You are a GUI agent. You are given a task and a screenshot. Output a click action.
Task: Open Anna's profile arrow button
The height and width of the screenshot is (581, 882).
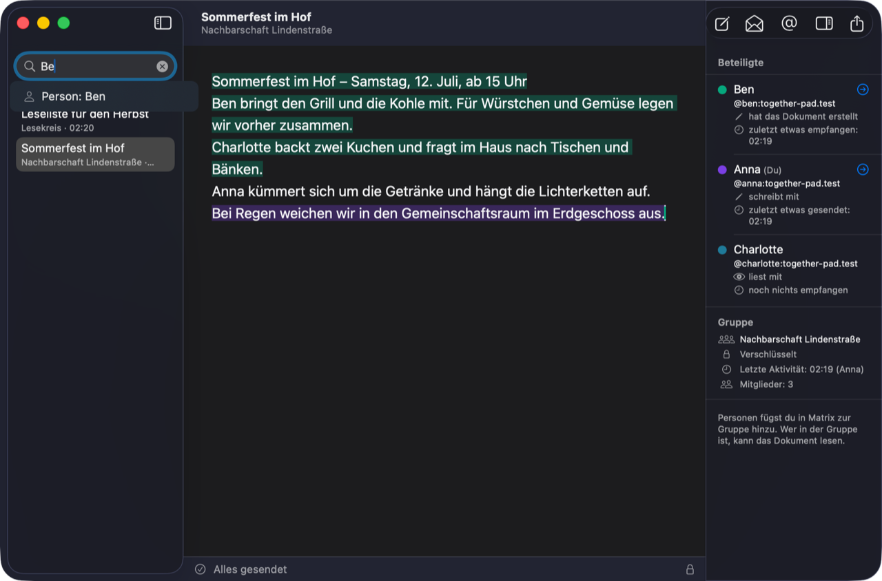[x=863, y=169]
